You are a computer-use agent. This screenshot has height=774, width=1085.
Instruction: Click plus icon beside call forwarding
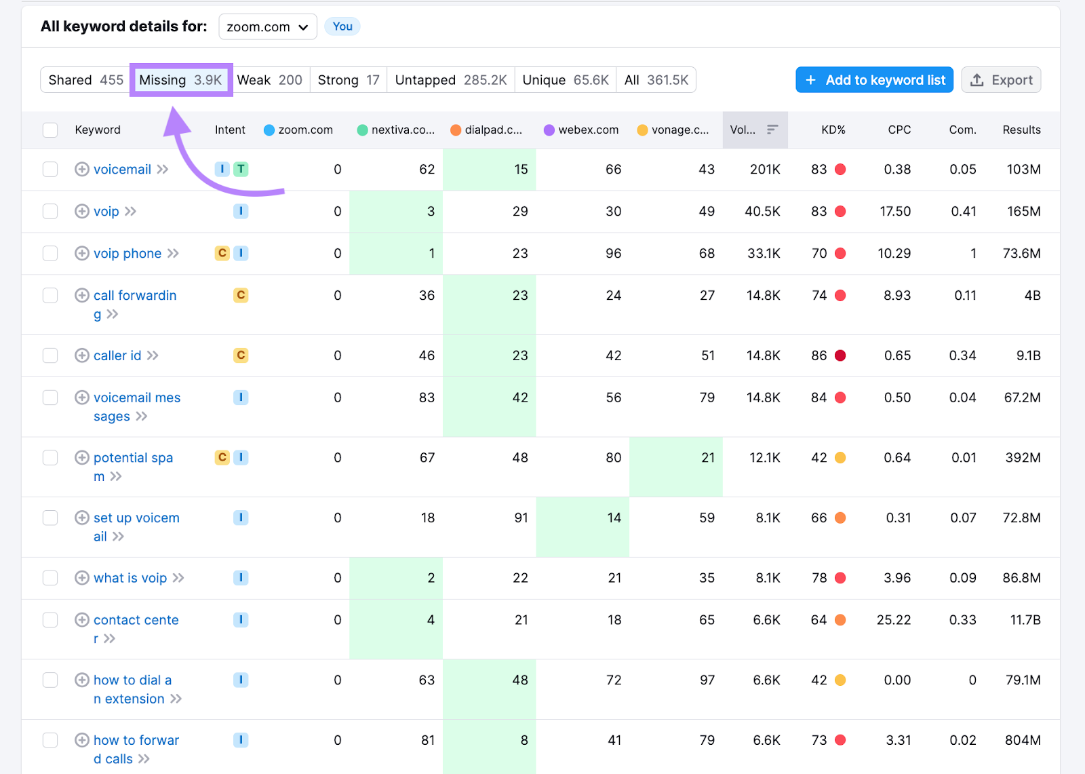coord(82,295)
